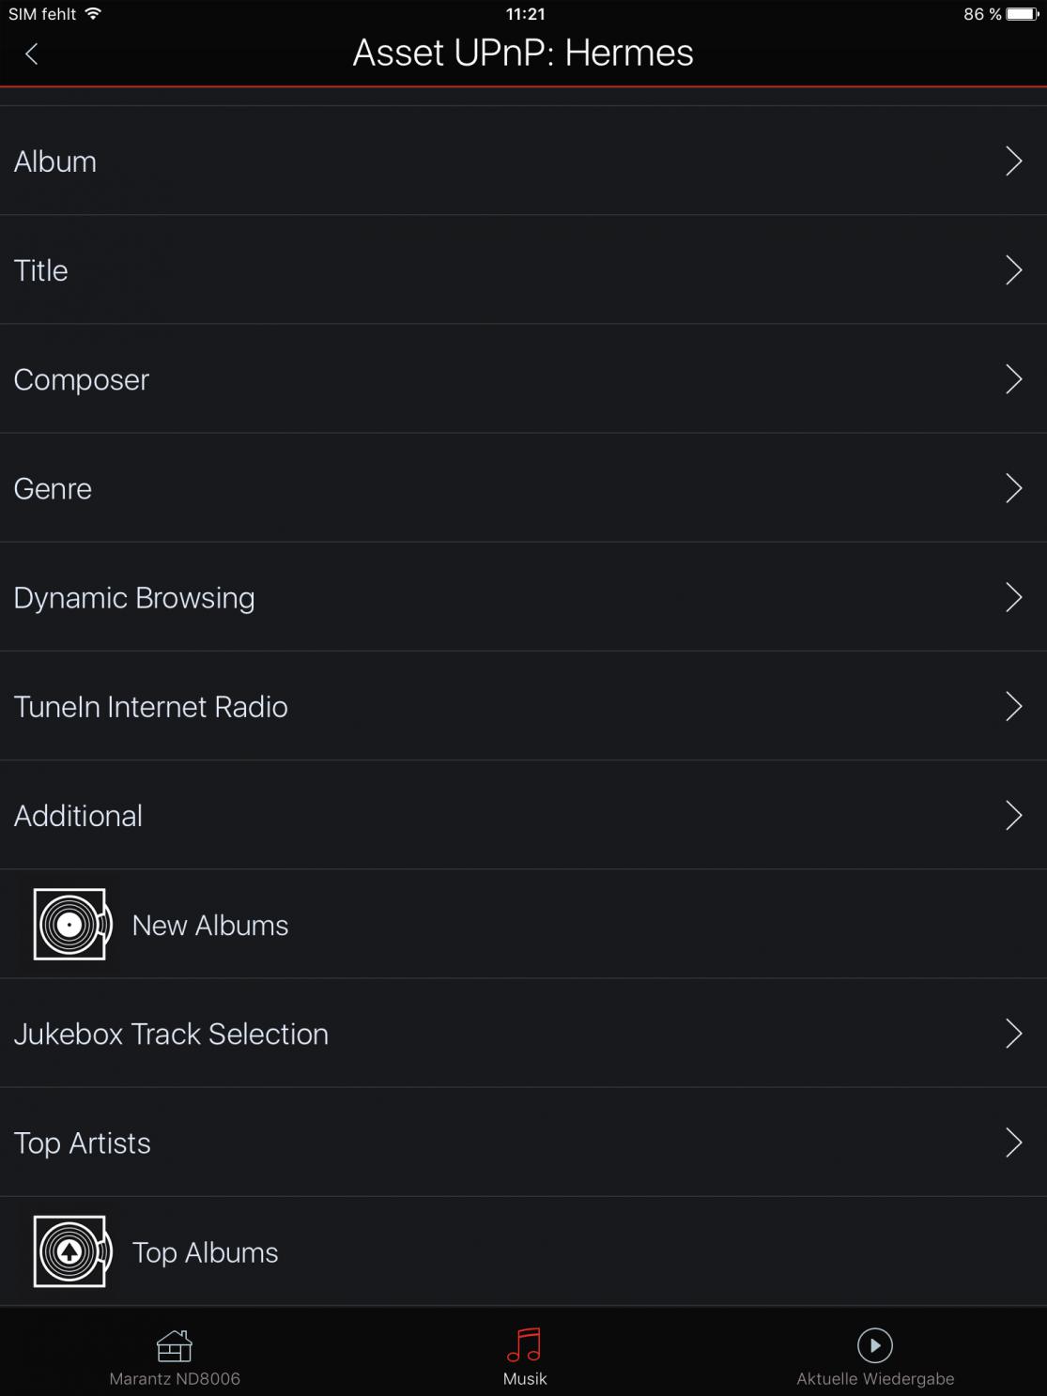Tap Asset UPnP: Hermes header title
The image size is (1047, 1396).
click(523, 54)
